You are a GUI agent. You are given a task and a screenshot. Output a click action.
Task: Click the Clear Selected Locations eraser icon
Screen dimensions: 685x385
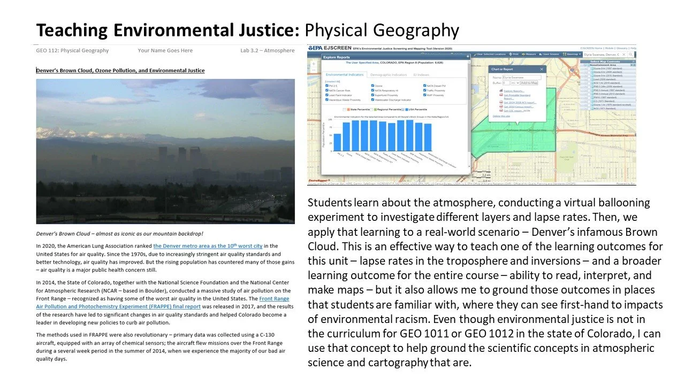tap(475, 54)
